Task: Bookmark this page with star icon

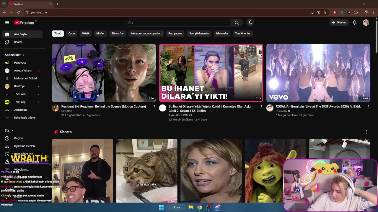Action: click(325, 12)
